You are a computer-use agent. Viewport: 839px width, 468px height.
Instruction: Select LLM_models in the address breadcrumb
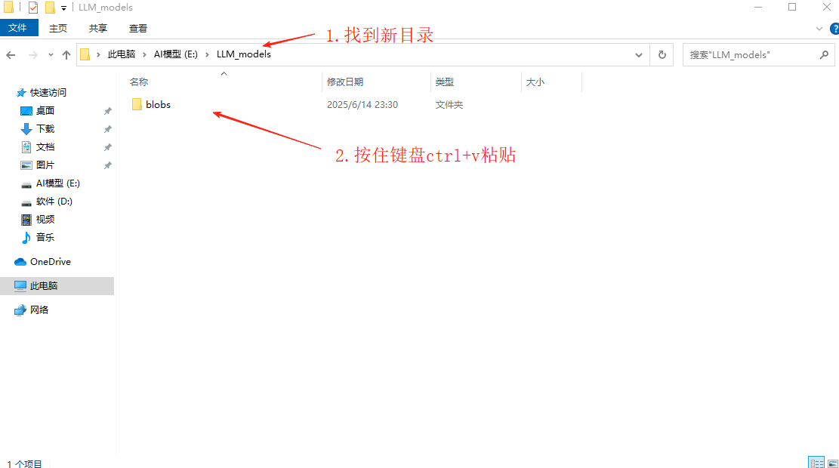[x=243, y=54]
